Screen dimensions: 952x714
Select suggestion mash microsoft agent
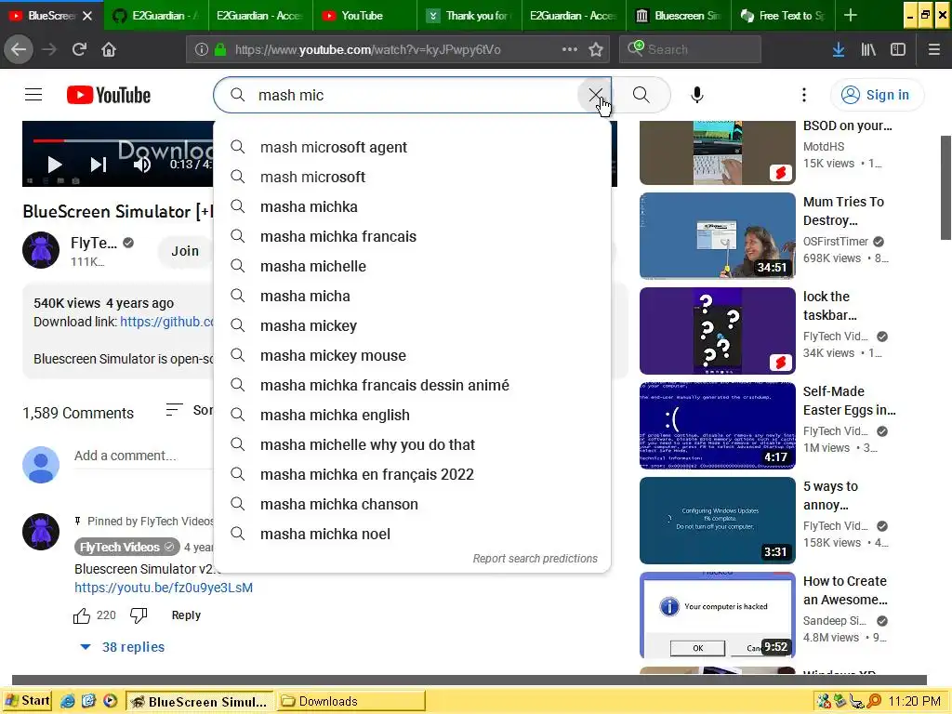(x=412, y=147)
